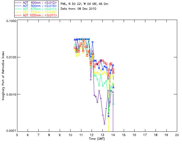182x146 pixels.
Task: Click the 'Data from: 08 Dec 2010' text
Action: [x=78, y=9]
